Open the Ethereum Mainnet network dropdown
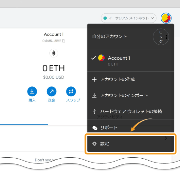Image resolution: width=180 pixels, height=173 pixels. coord(129,18)
